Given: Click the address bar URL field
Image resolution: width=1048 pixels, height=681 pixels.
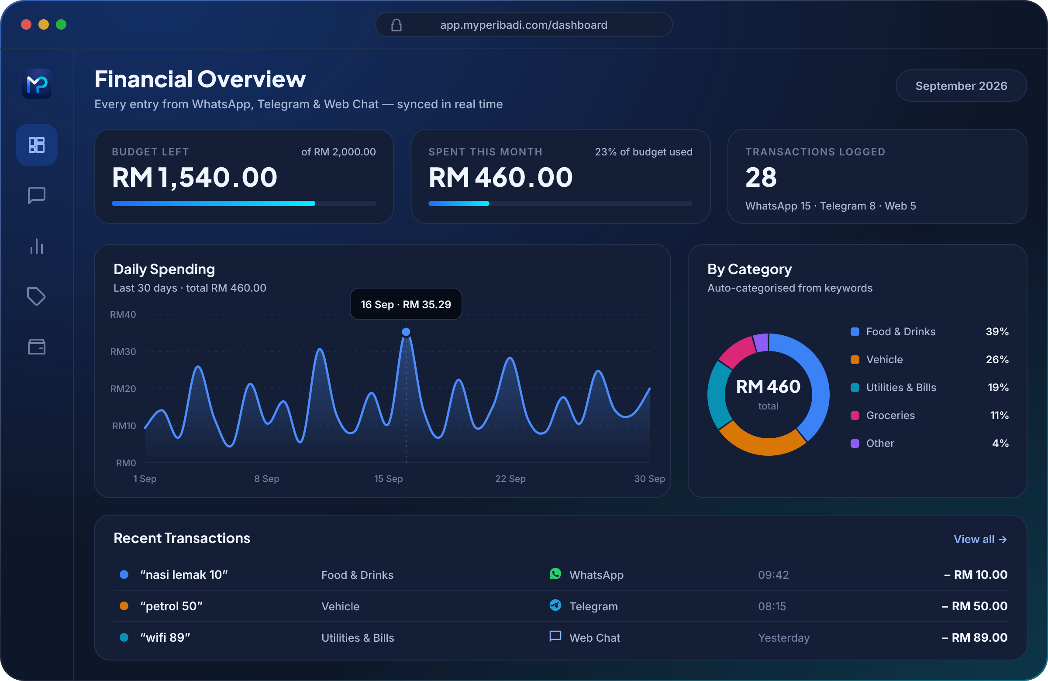Looking at the screenshot, I should [x=524, y=24].
